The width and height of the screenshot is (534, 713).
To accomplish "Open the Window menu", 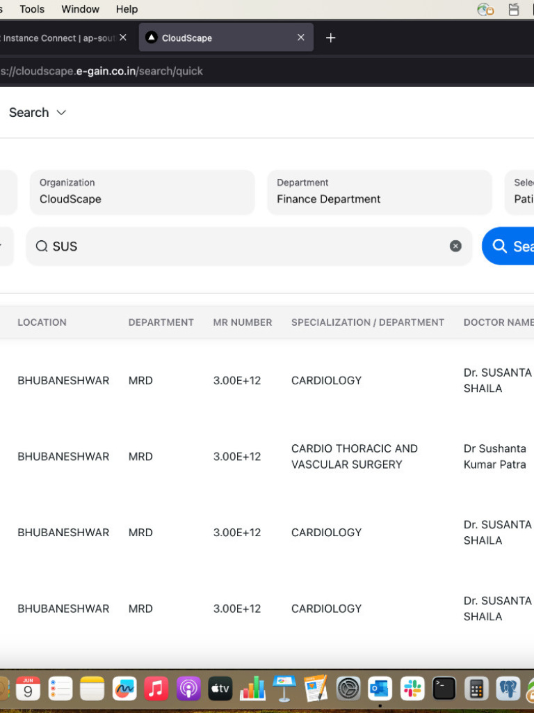I will click(81, 9).
